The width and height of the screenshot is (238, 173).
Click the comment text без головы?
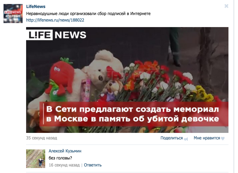pyautogui.click(x=60, y=158)
